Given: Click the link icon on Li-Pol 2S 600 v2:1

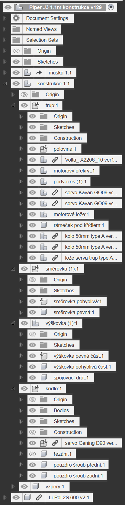Looking at the screenshot, I should pyautogui.click(x=39, y=497).
